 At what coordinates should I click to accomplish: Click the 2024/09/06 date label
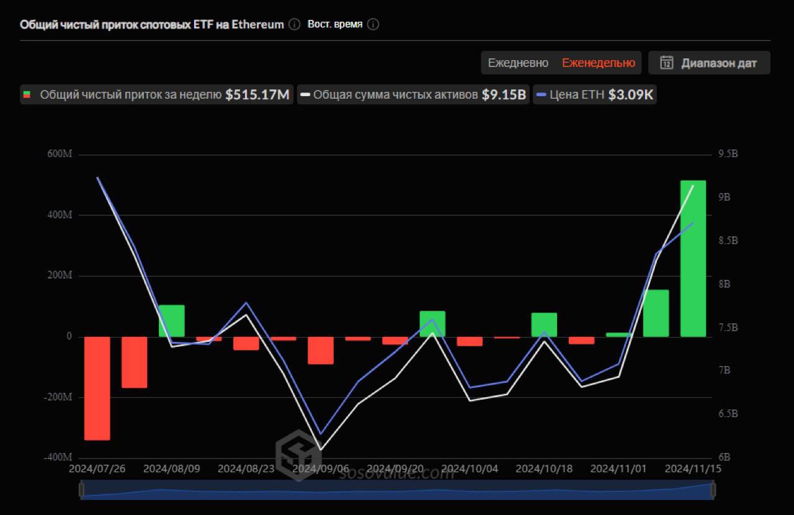[321, 468]
